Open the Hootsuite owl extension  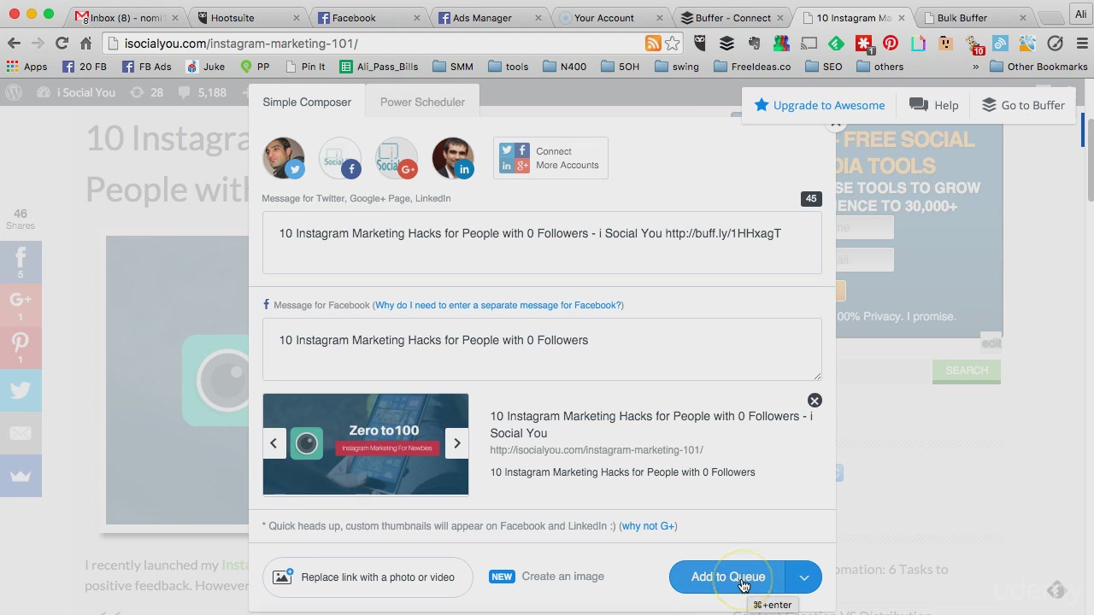pyautogui.click(x=700, y=44)
